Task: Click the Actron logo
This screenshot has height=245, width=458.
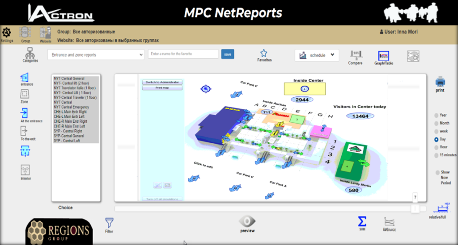Action: pos(61,13)
